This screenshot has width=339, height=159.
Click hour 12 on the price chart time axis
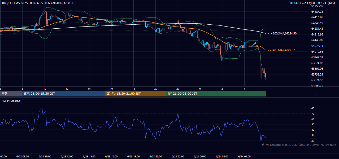[x=67, y=89]
